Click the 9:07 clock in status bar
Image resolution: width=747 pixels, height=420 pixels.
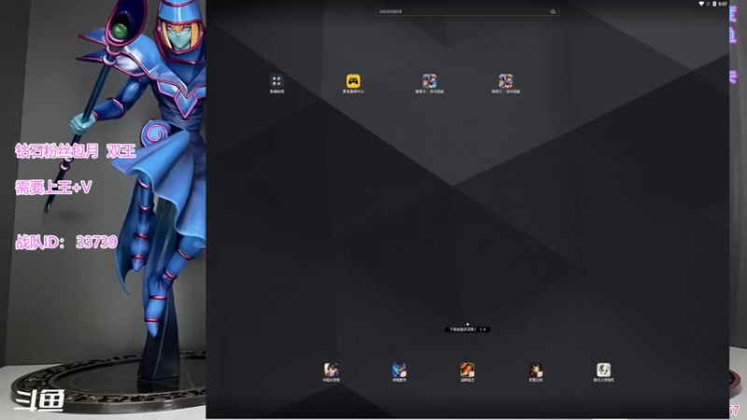pyautogui.click(x=722, y=4)
